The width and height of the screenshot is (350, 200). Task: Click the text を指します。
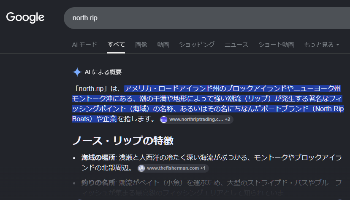(x=136, y=119)
